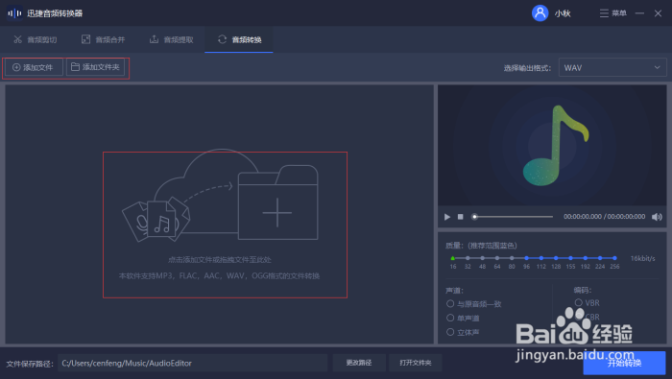The image size is (672, 379).
Task: Click the export icon on 音频提取
Action: click(154, 39)
